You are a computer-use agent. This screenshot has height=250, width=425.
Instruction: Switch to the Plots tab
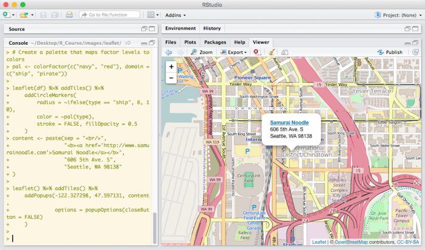click(190, 42)
